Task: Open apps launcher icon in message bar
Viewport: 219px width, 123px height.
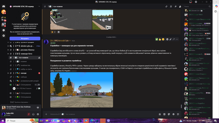Action: click(x=178, y=114)
